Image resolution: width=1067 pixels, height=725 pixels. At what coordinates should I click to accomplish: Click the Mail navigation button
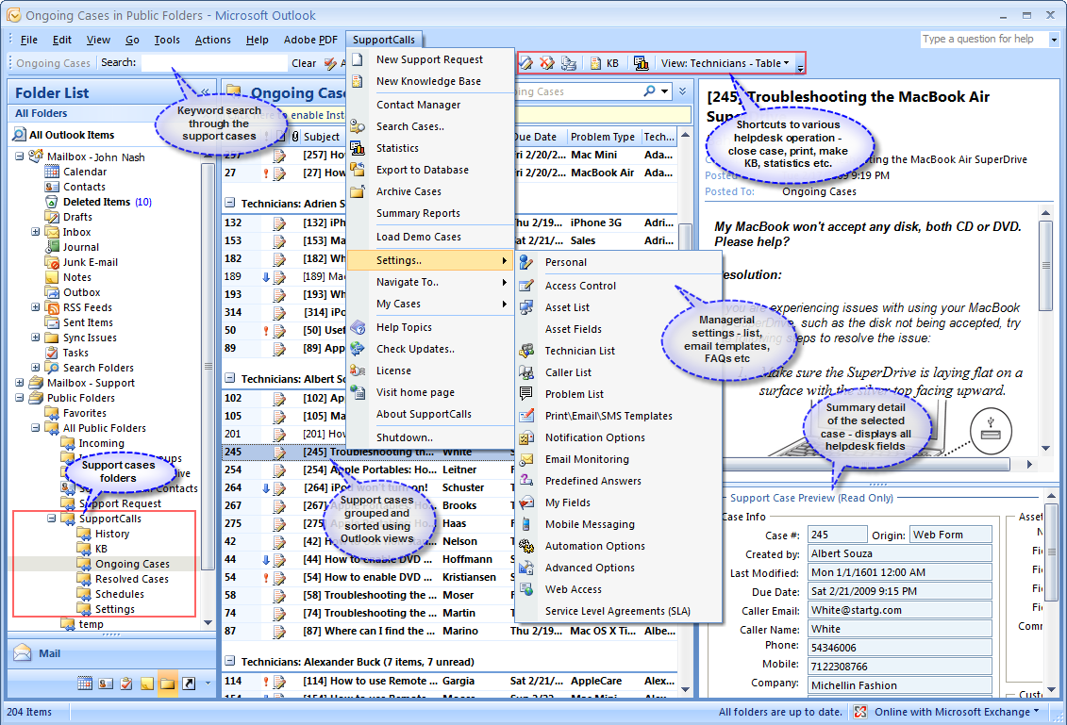(111, 653)
